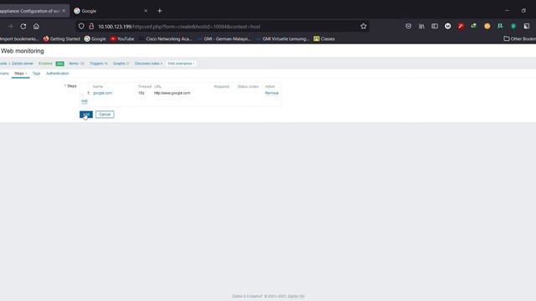Image resolution: width=536 pixels, height=301 pixels.
Task: Bookmark this page with the star icon
Action: coord(363,26)
